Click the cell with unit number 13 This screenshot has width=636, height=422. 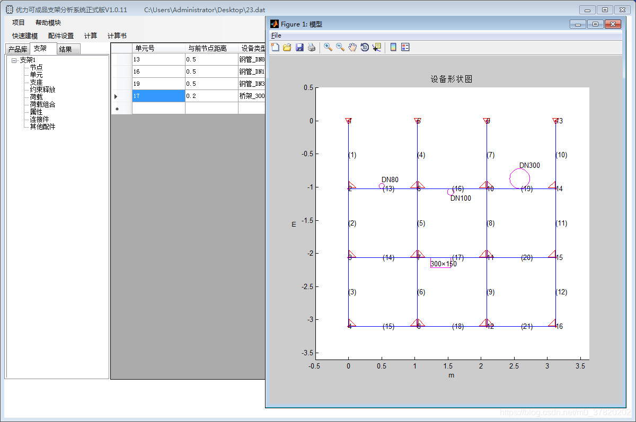[158, 59]
